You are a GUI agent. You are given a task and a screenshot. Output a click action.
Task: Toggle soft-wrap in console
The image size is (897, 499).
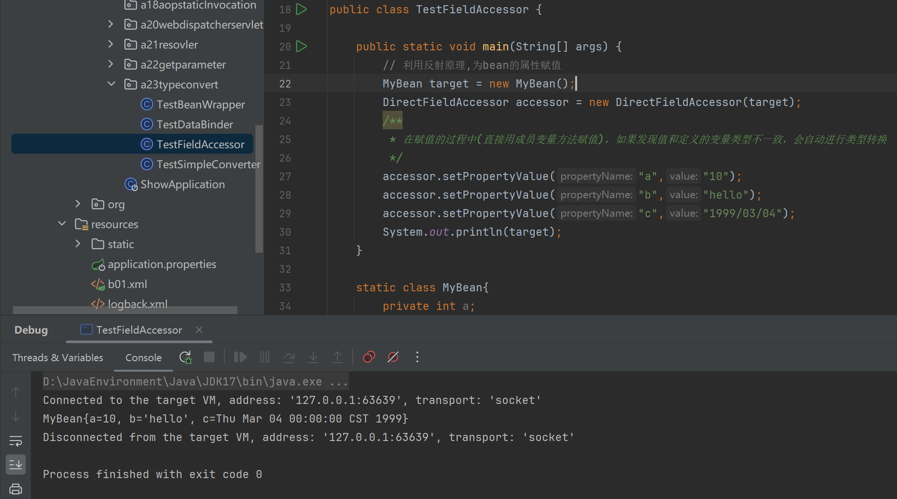pyautogui.click(x=16, y=441)
